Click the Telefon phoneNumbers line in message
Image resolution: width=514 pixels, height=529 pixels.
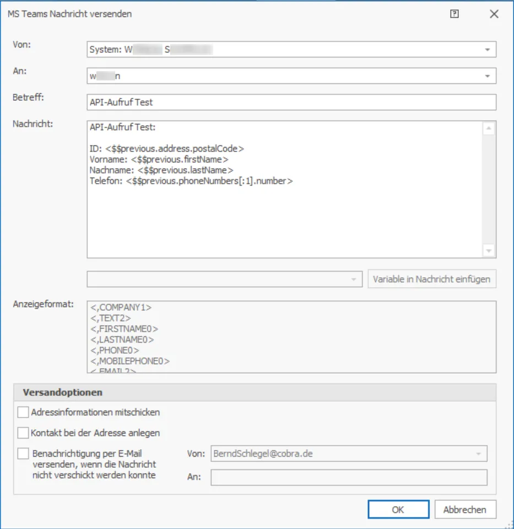pos(191,181)
